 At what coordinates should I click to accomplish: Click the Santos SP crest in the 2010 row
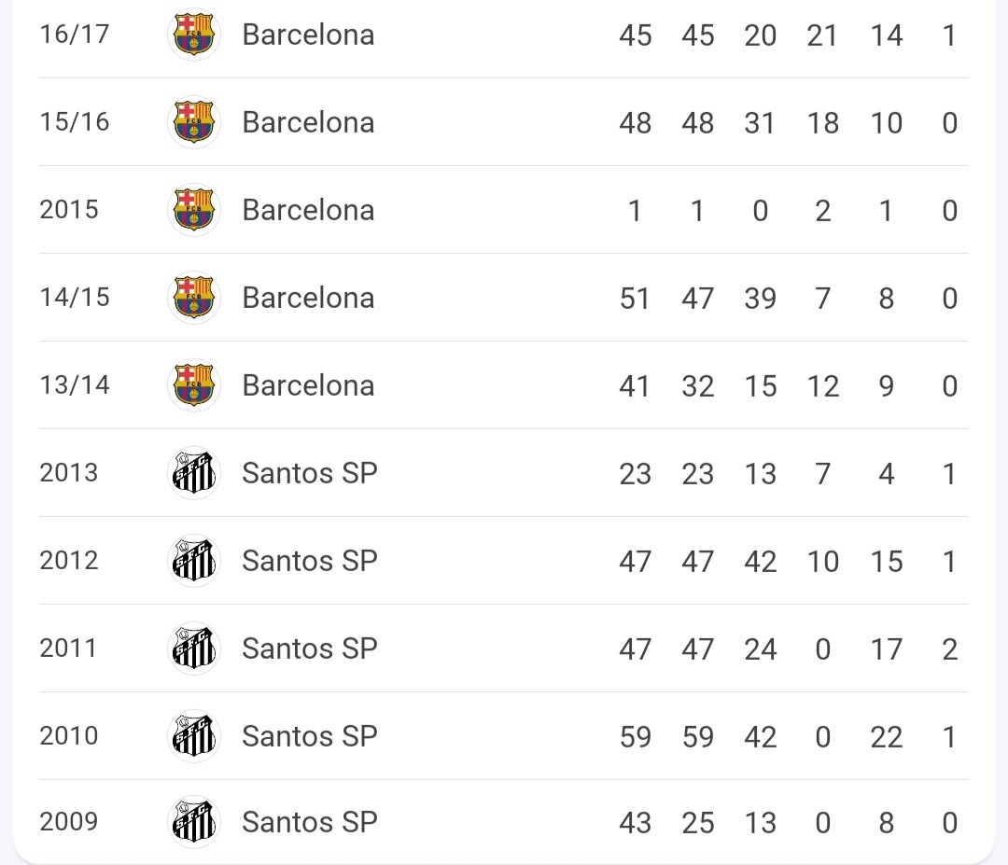[193, 736]
